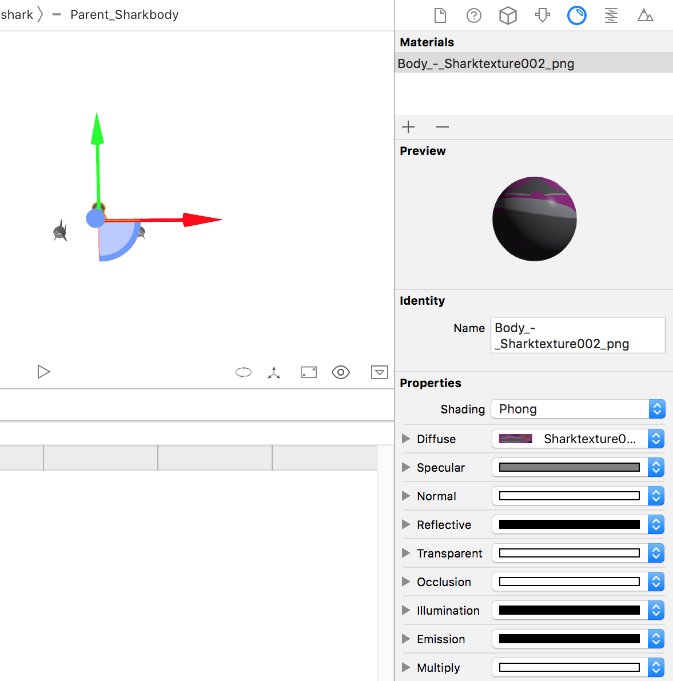This screenshot has width=673, height=681.
Task: Toggle the eye visibility icon under the viewport
Action: pos(341,372)
